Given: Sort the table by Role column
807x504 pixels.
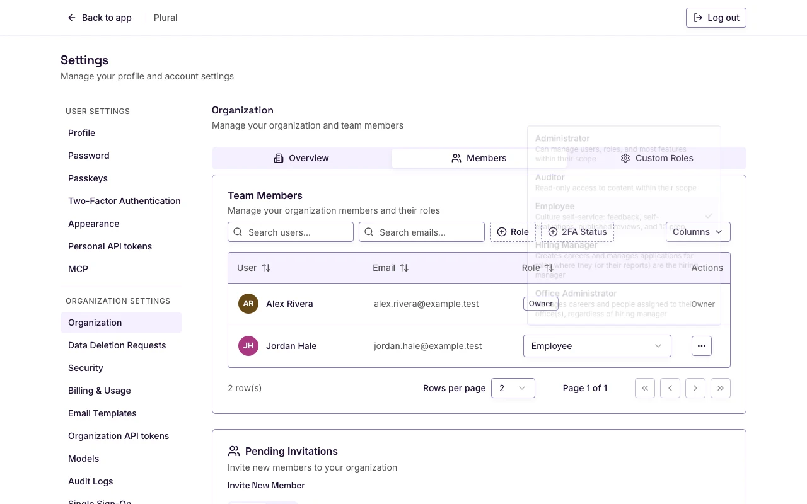Looking at the screenshot, I should [x=538, y=268].
